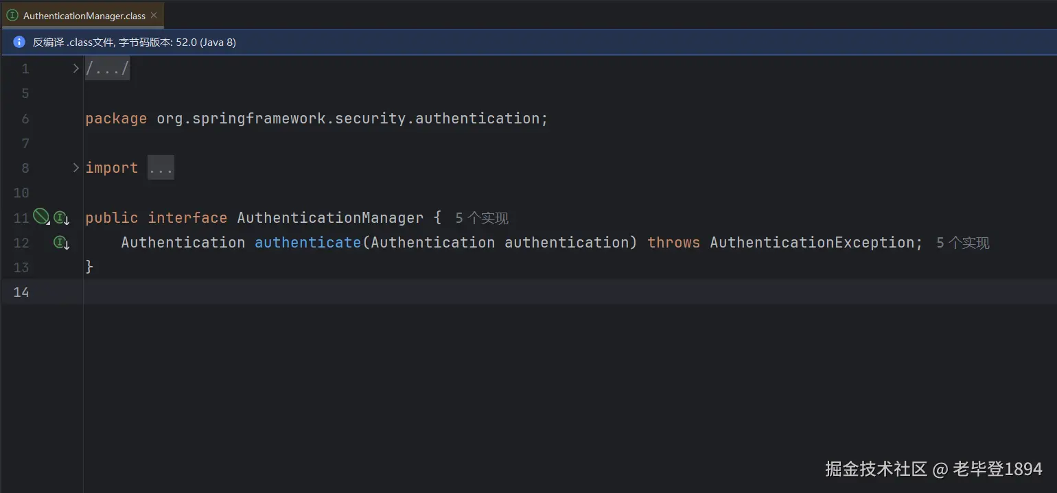Click line number 14 in the gutter
Image resolution: width=1057 pixels, height=493 pixels.
(21, 292)
